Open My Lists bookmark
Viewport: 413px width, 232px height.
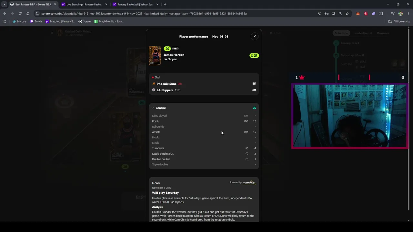point(19,22)
